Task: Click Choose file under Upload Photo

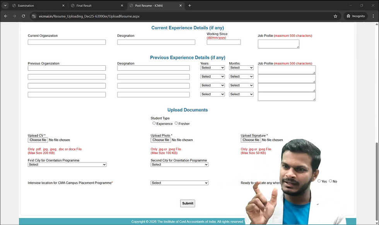Action: pos(161,140)
